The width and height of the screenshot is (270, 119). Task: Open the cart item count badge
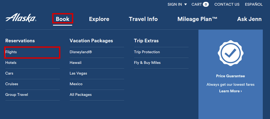206,5
